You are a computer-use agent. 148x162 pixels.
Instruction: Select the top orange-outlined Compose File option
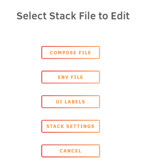71,52
